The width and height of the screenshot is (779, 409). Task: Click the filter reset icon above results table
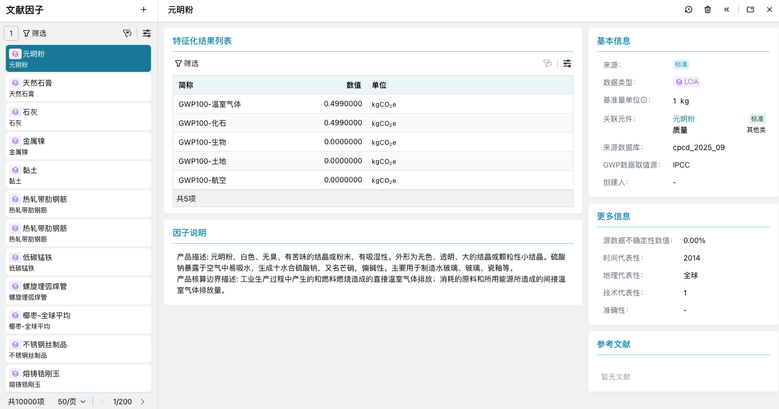point(547,63)
